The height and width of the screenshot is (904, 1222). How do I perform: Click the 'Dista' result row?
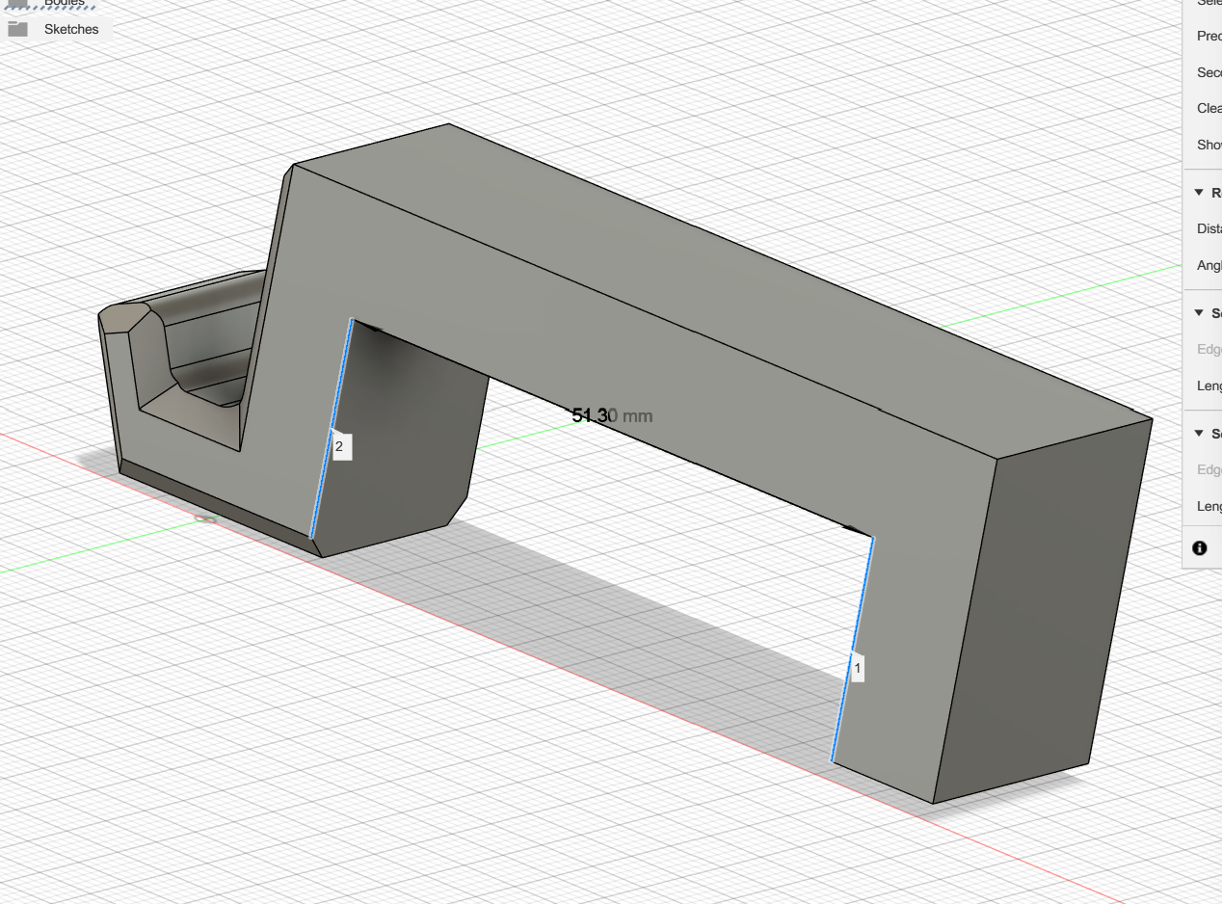click(x=1209, y=228)
